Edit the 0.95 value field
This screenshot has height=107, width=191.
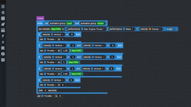point(65,74)
